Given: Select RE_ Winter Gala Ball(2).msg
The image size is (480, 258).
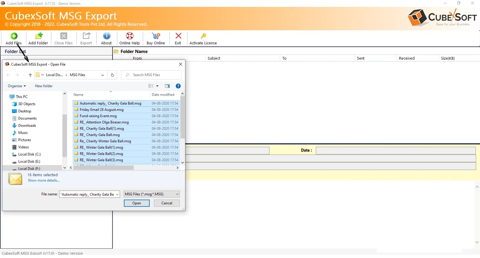Looking at the screenshot, I should point(126,154).
